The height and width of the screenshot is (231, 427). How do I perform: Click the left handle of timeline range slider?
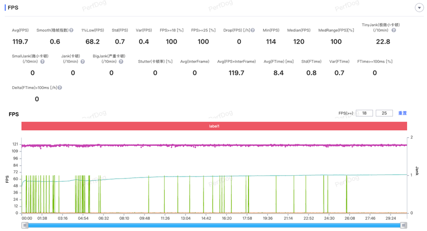25,225
